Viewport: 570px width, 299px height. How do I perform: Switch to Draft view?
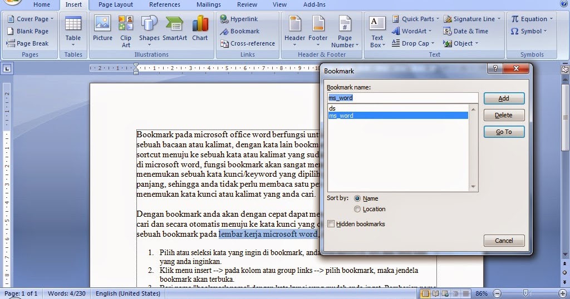point(465,293)
